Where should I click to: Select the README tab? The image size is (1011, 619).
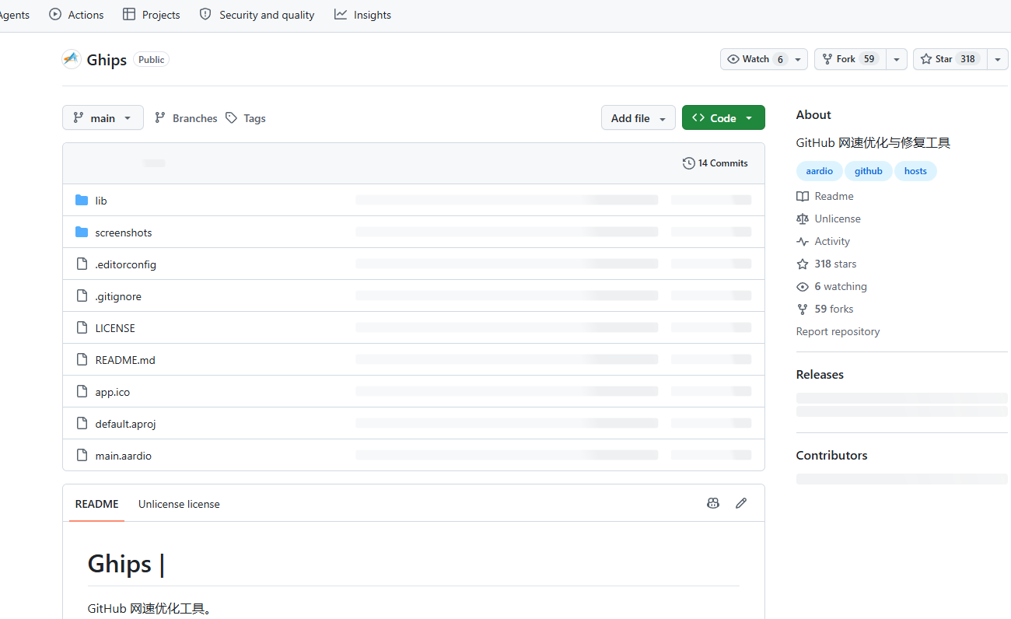(x=97, y=504)
